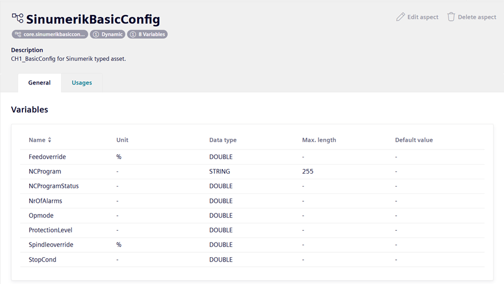Click Delete aspect label

477,17
